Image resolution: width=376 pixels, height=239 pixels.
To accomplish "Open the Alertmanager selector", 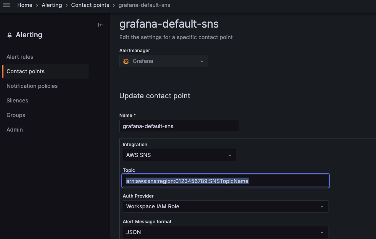I will [164, 61].
